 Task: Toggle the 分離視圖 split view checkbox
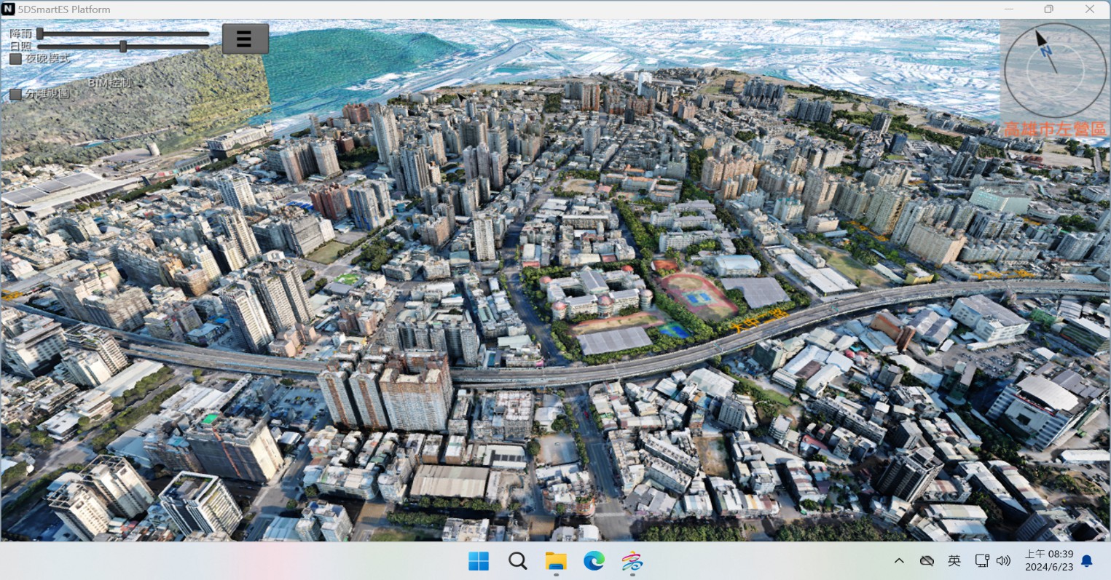(x=15, y=94)
